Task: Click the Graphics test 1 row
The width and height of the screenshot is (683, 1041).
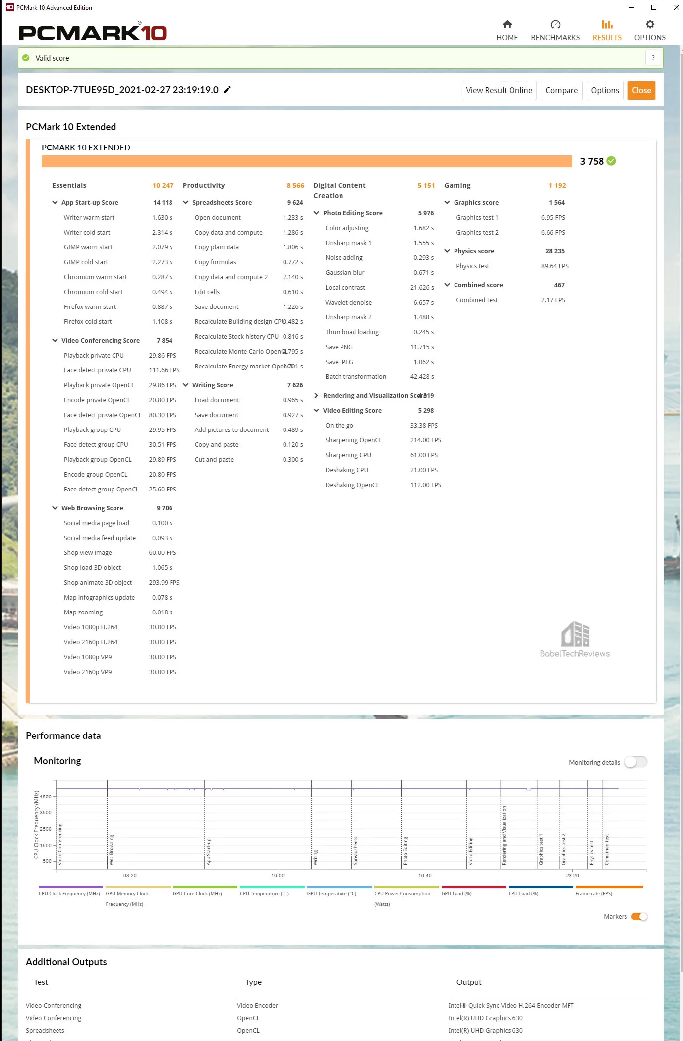Action: [x=511, y=217]
